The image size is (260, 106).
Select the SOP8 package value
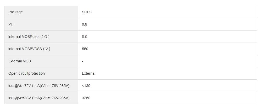pyautogui.click(x=87, y=12)
